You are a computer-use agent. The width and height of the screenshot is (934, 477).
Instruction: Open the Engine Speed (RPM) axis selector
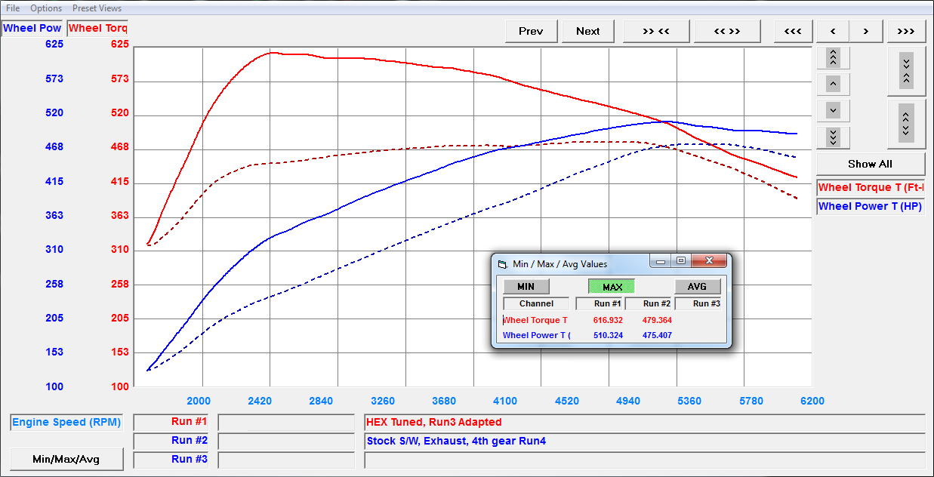coord(66,423)
